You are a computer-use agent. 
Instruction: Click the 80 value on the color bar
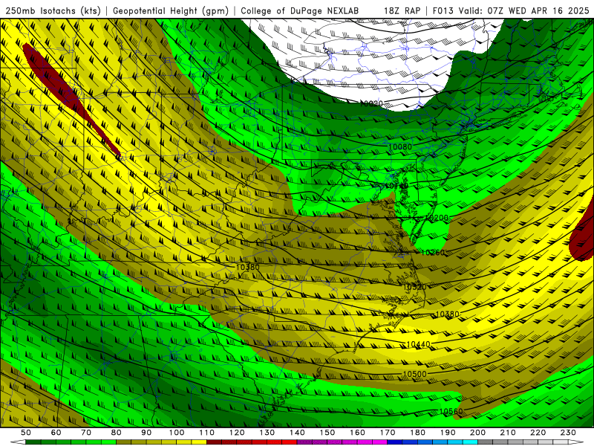point(117,433)
